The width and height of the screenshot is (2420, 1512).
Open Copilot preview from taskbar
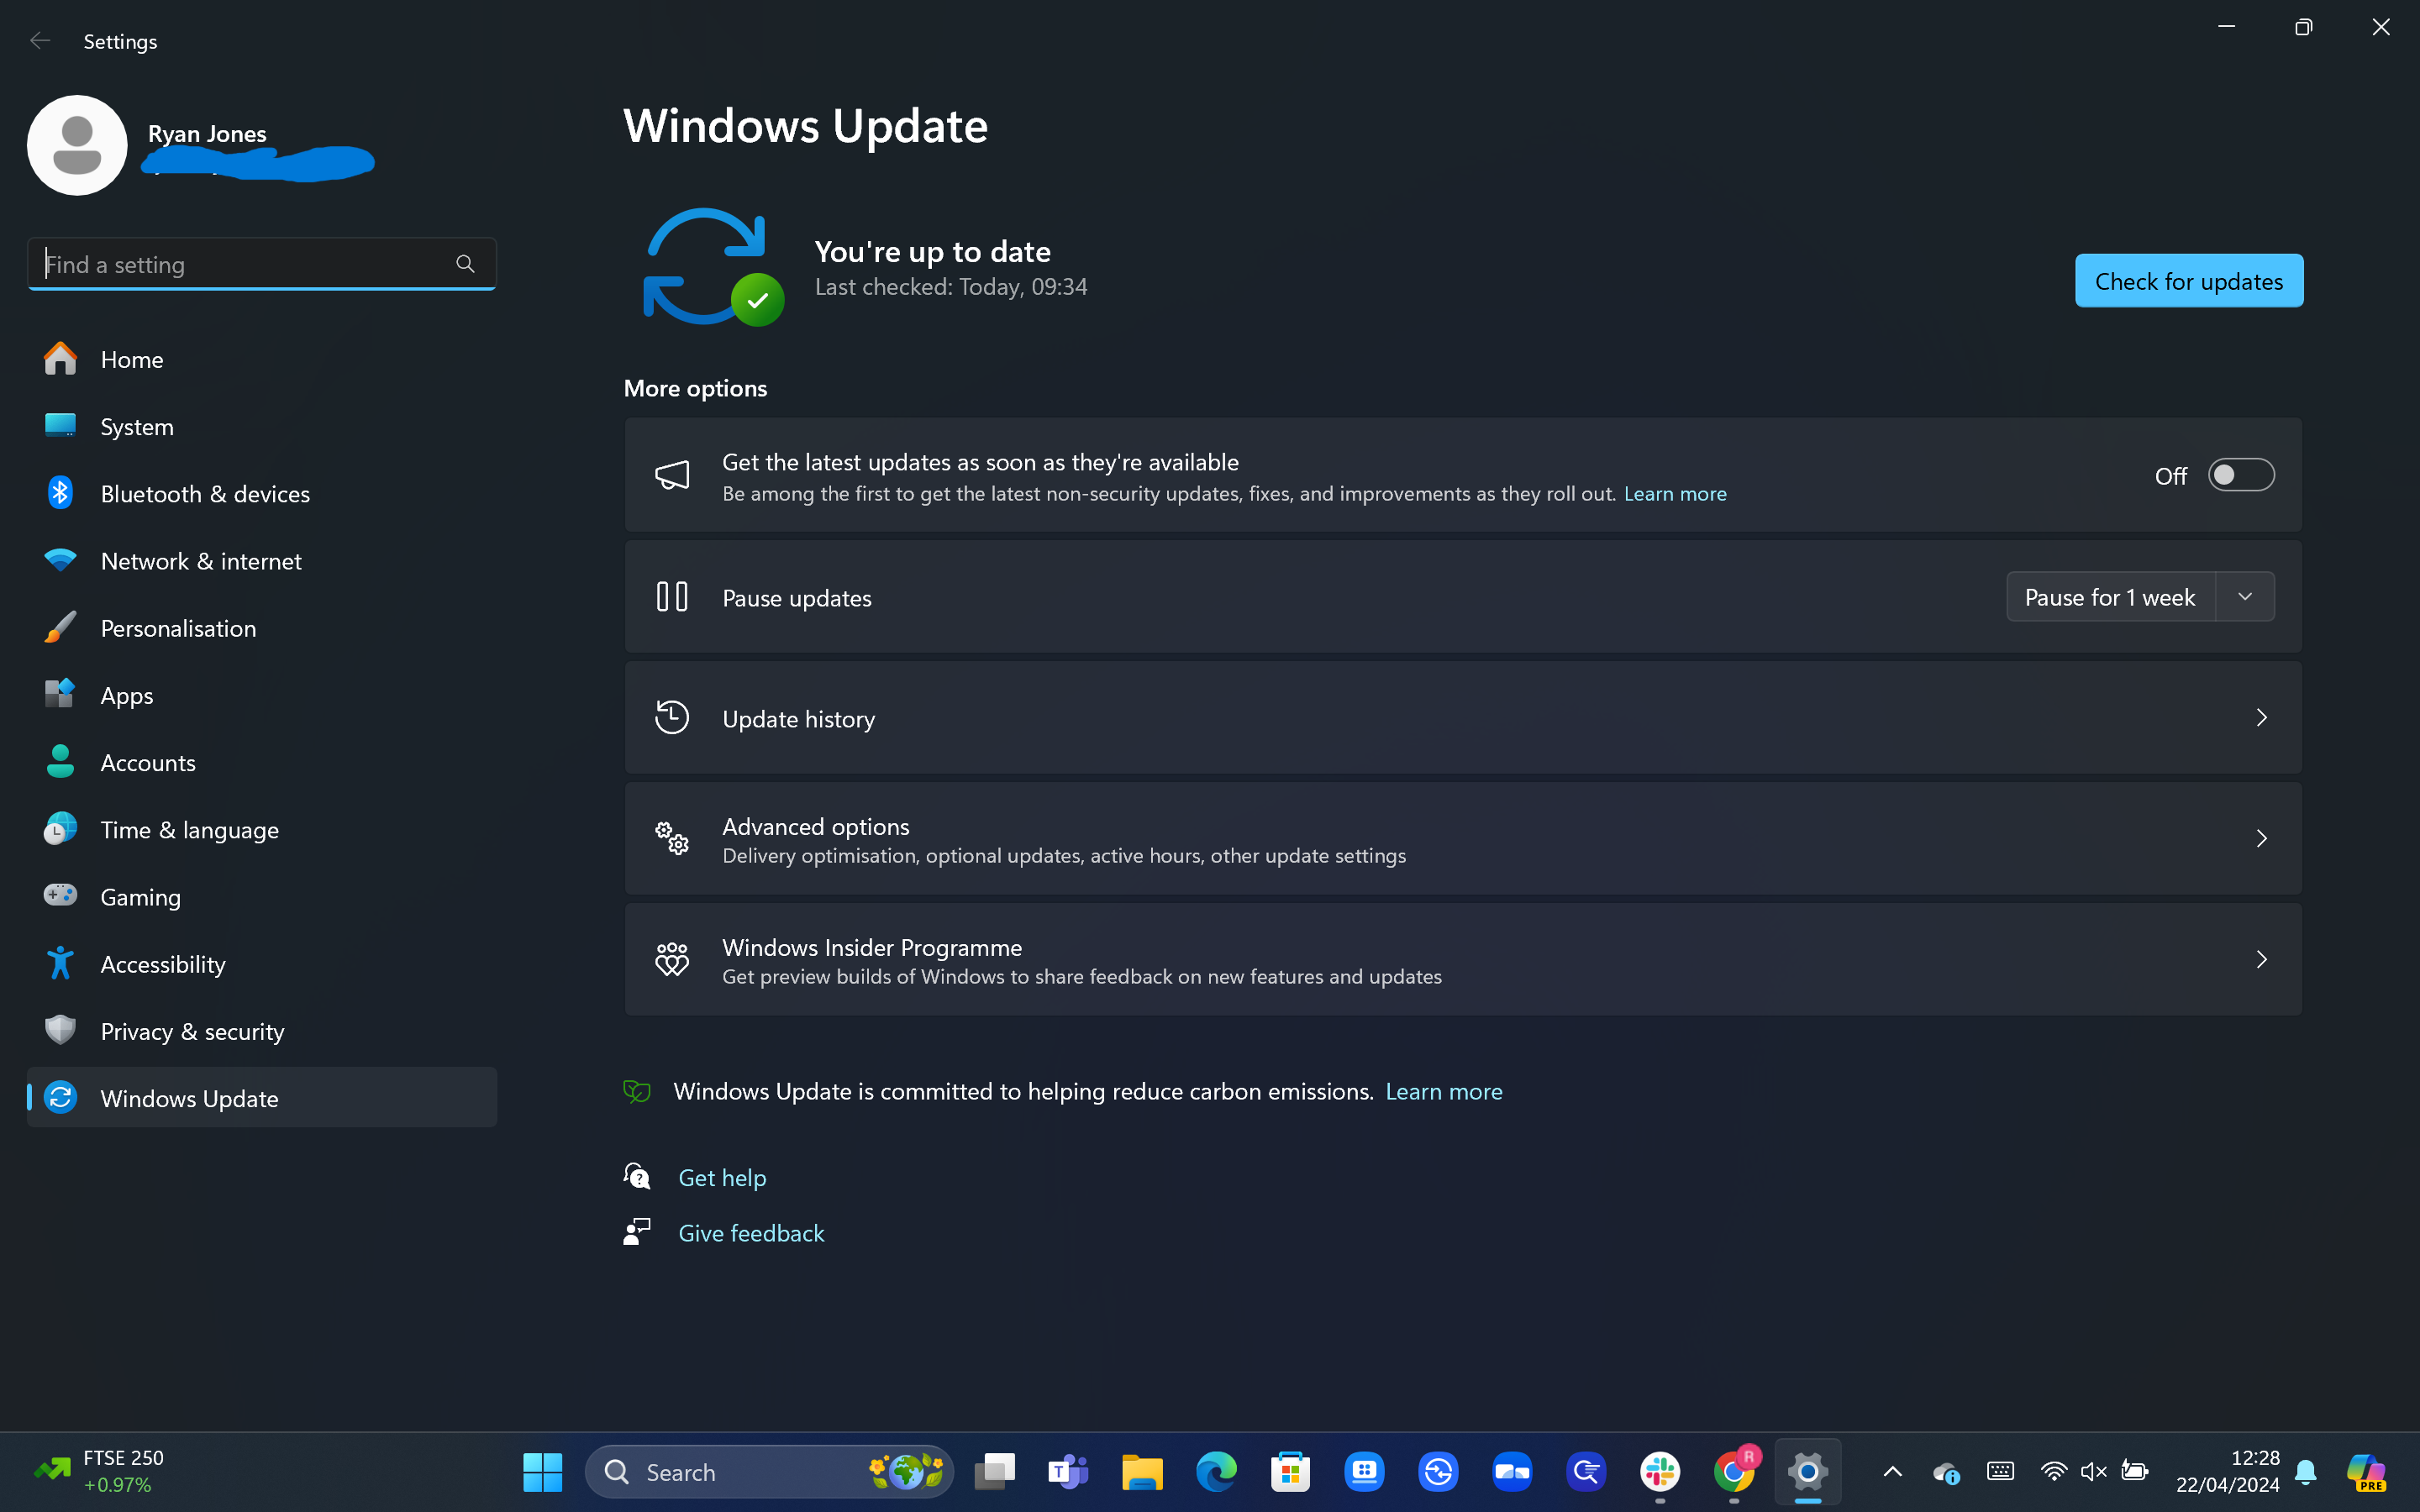coord(2366,1472)
